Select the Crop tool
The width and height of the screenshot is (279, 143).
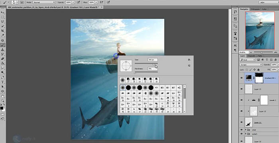(x=3, y=31)
